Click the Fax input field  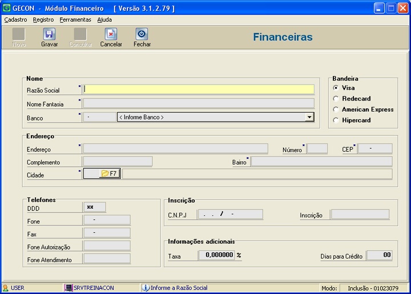[x=107, y=233]
